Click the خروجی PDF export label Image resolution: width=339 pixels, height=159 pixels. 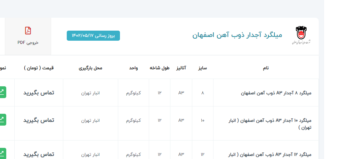pos(28,42)
